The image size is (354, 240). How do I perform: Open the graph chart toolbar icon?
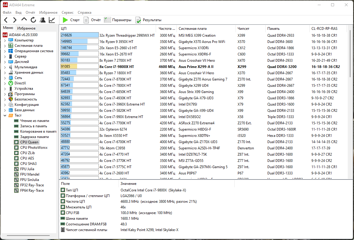[52, 20]
